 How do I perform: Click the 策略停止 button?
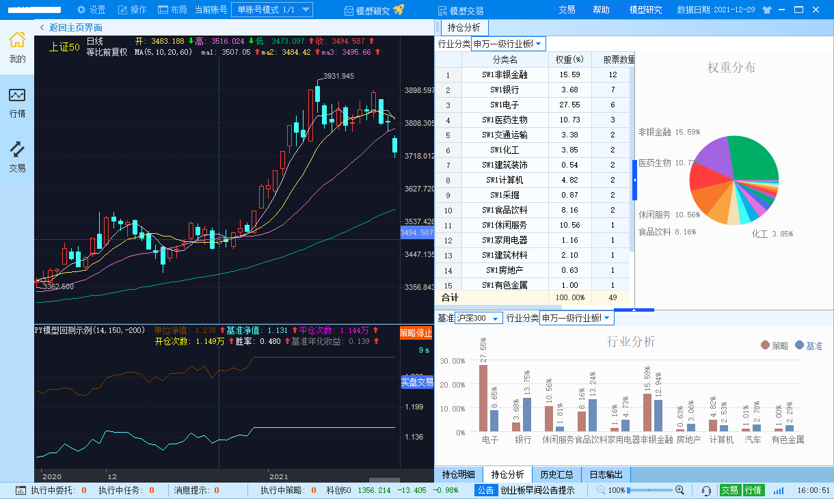(x=416, y=334)
